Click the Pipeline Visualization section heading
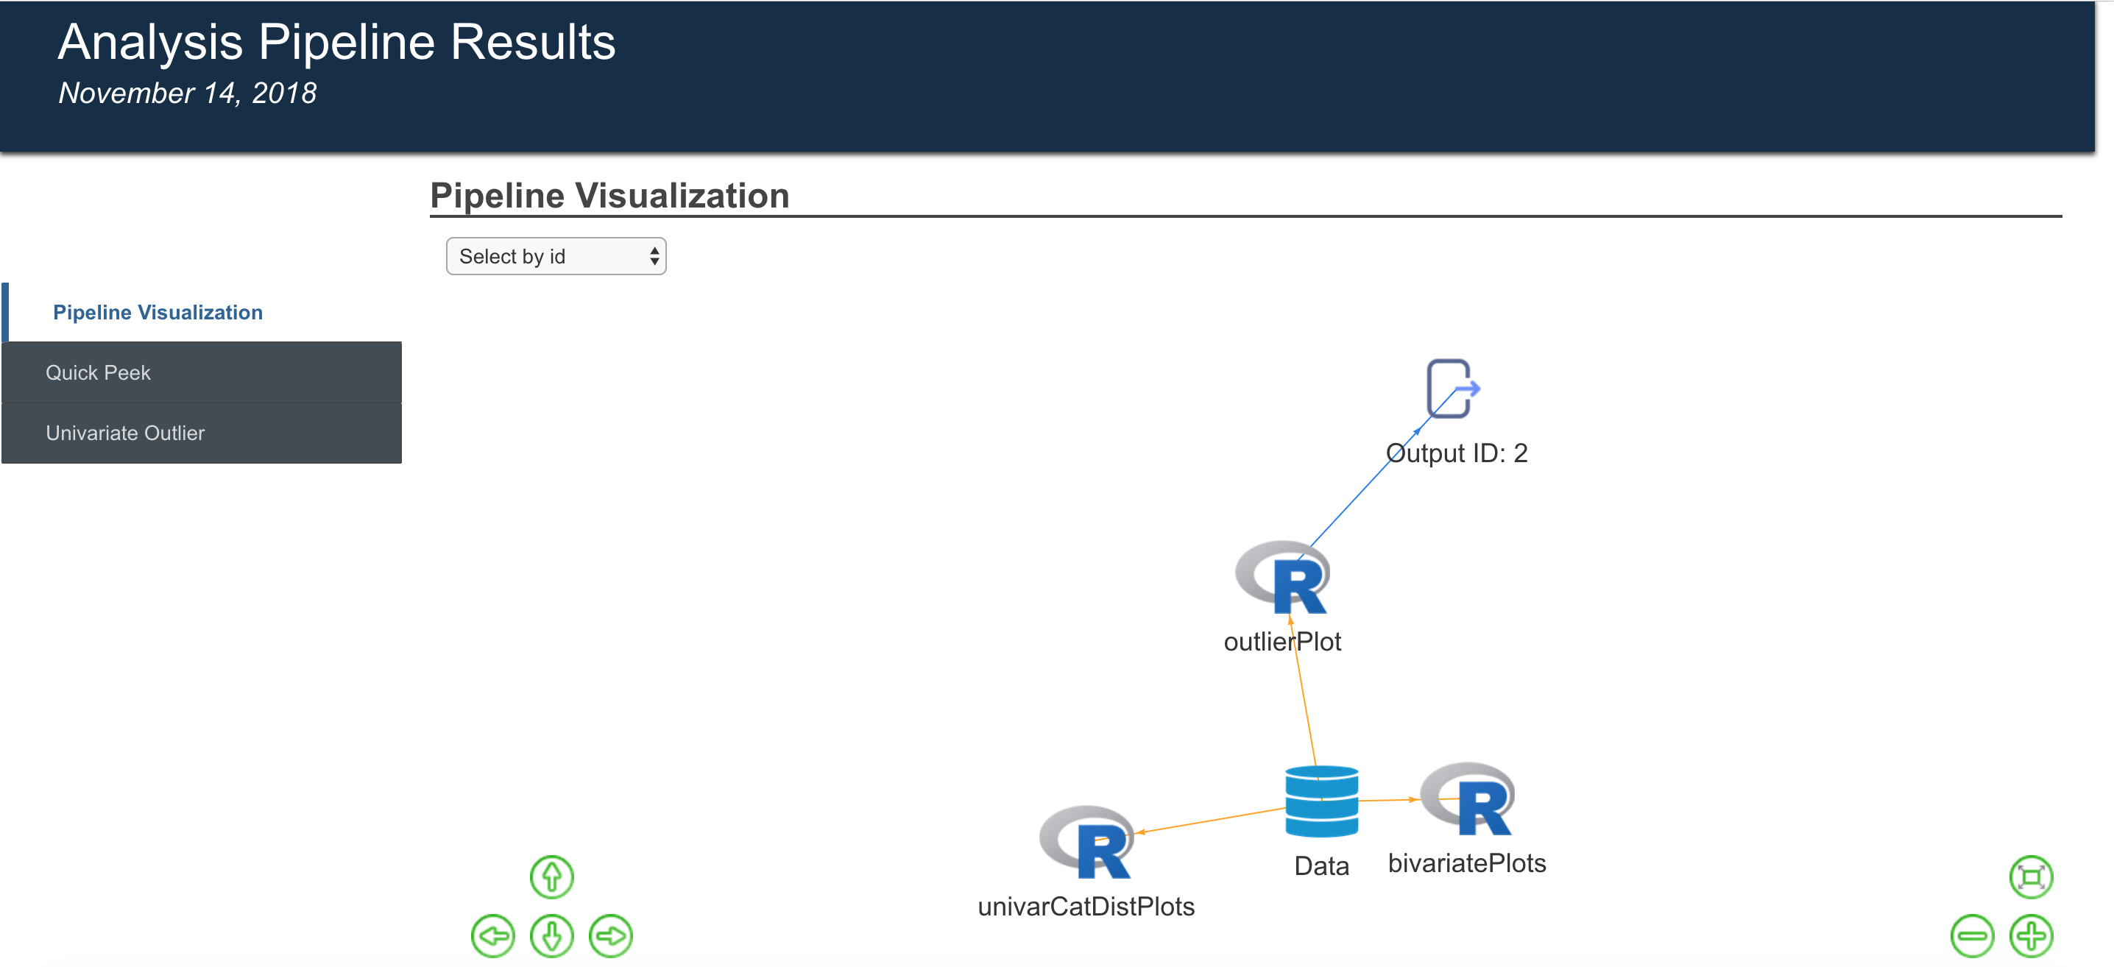Screen dimensions: 2114x967 [609, 196]
